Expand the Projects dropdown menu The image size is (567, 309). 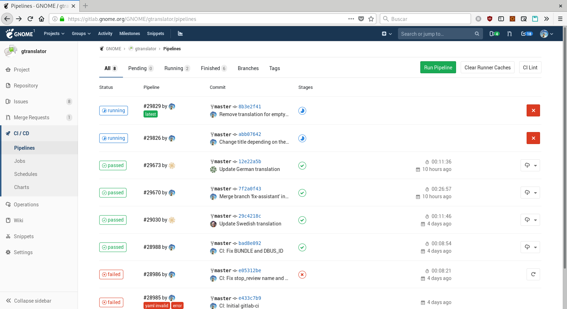pyautogui.click(x=54, y=34)
